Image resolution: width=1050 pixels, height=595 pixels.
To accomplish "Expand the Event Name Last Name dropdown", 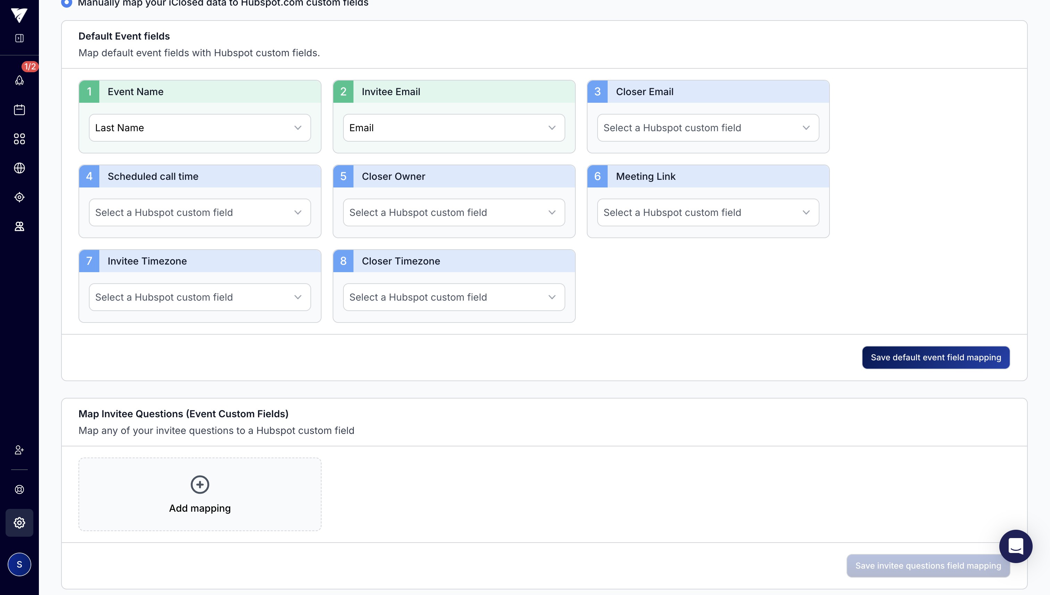I will pyautogui.click(x=199, y=128).
